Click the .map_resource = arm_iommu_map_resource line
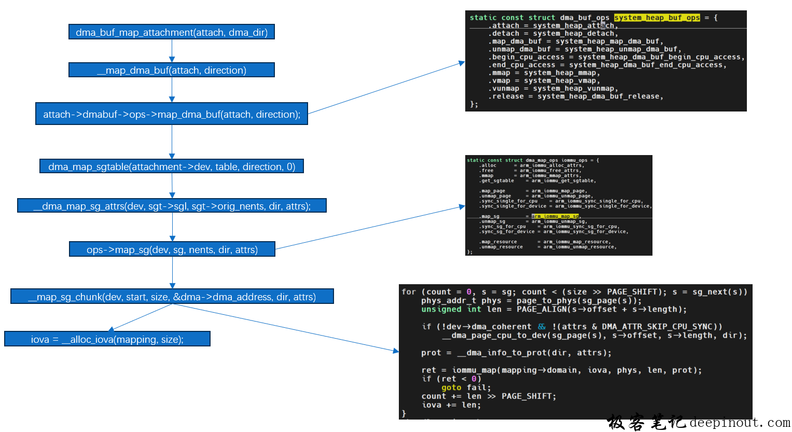 pos(545,242)
